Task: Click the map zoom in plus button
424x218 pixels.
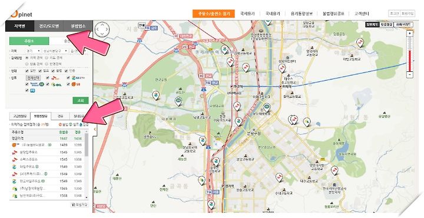Action: tap(410, 34)
